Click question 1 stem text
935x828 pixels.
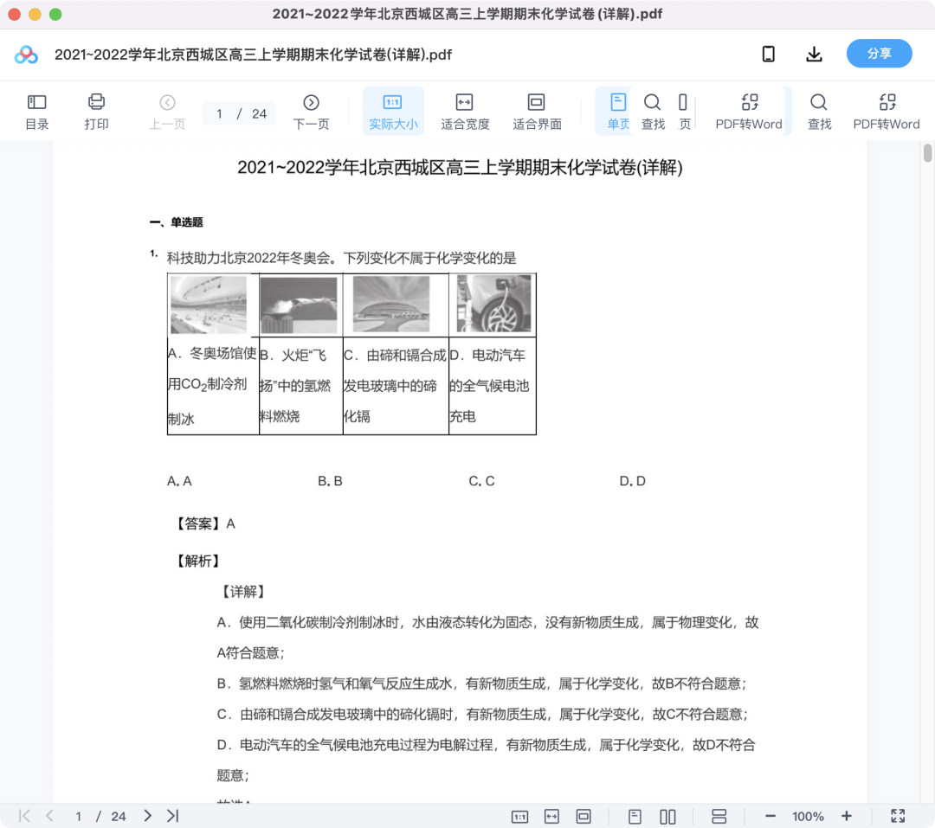pos(341,258)
